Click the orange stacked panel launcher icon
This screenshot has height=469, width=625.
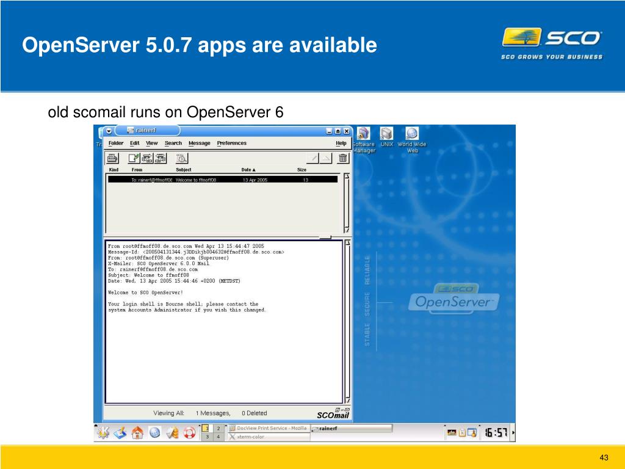(x=172, y=433)
